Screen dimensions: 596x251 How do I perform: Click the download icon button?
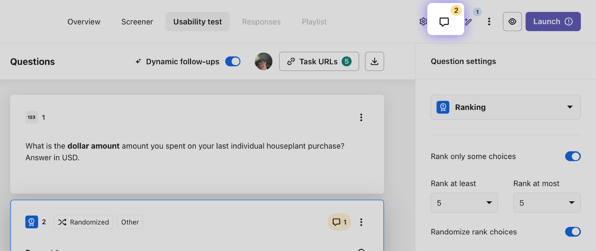[374, 61]
